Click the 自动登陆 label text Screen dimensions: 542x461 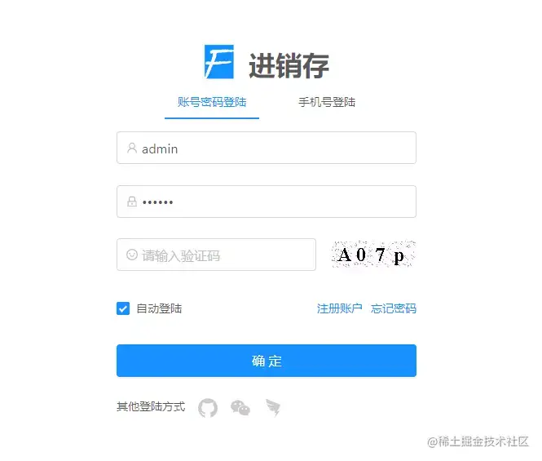point(159,308)
